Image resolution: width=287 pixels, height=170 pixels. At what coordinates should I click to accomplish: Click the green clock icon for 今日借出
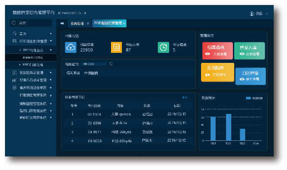tap(163, 47)
